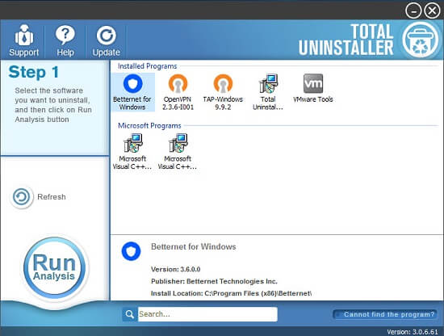Click the Total Uninstaller recycle bin logo
This screenshot has width=444, height=336.
(x=421, y=40)
